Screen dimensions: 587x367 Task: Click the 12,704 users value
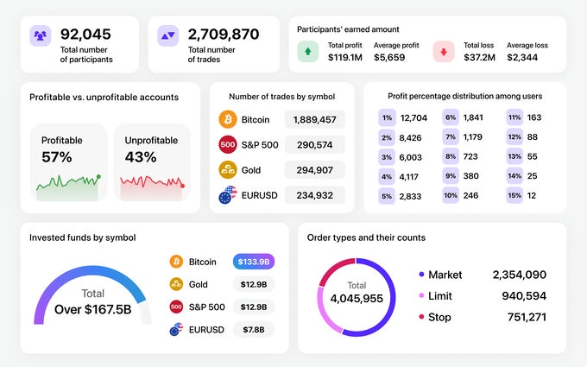click(x=413, y=118)
